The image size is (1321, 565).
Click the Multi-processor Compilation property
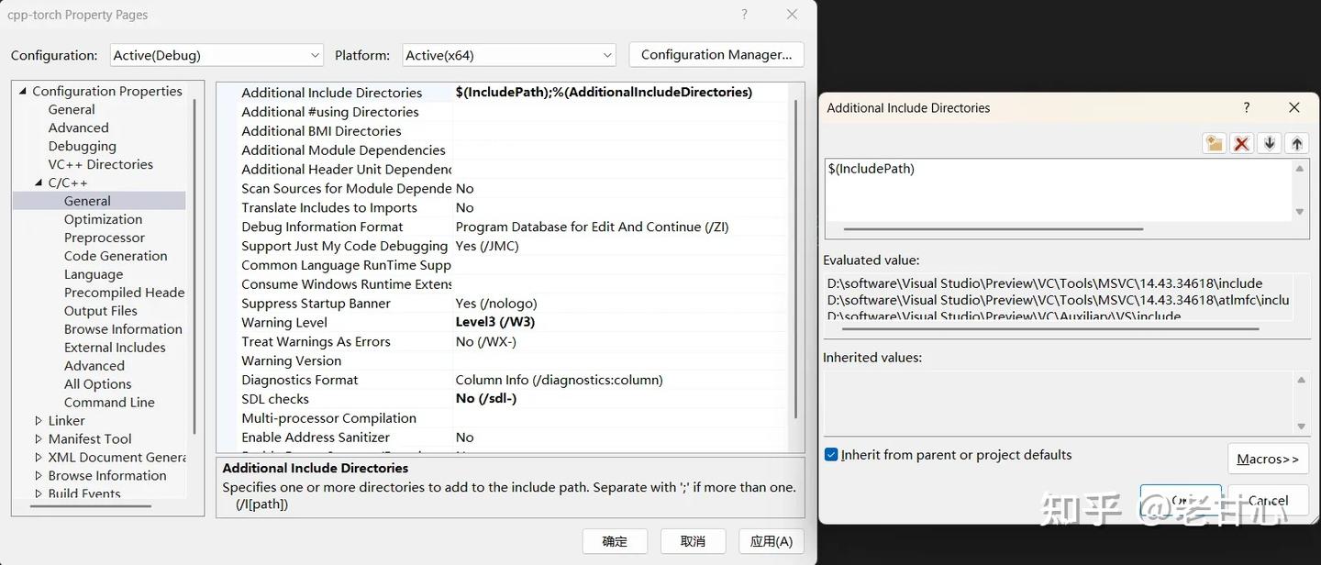click(328, 418)
